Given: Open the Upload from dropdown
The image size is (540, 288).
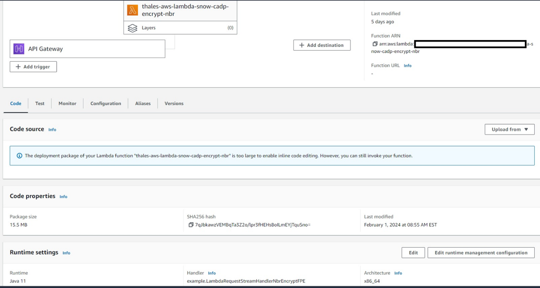Looking at the screenshot, I should pos(509,129).
